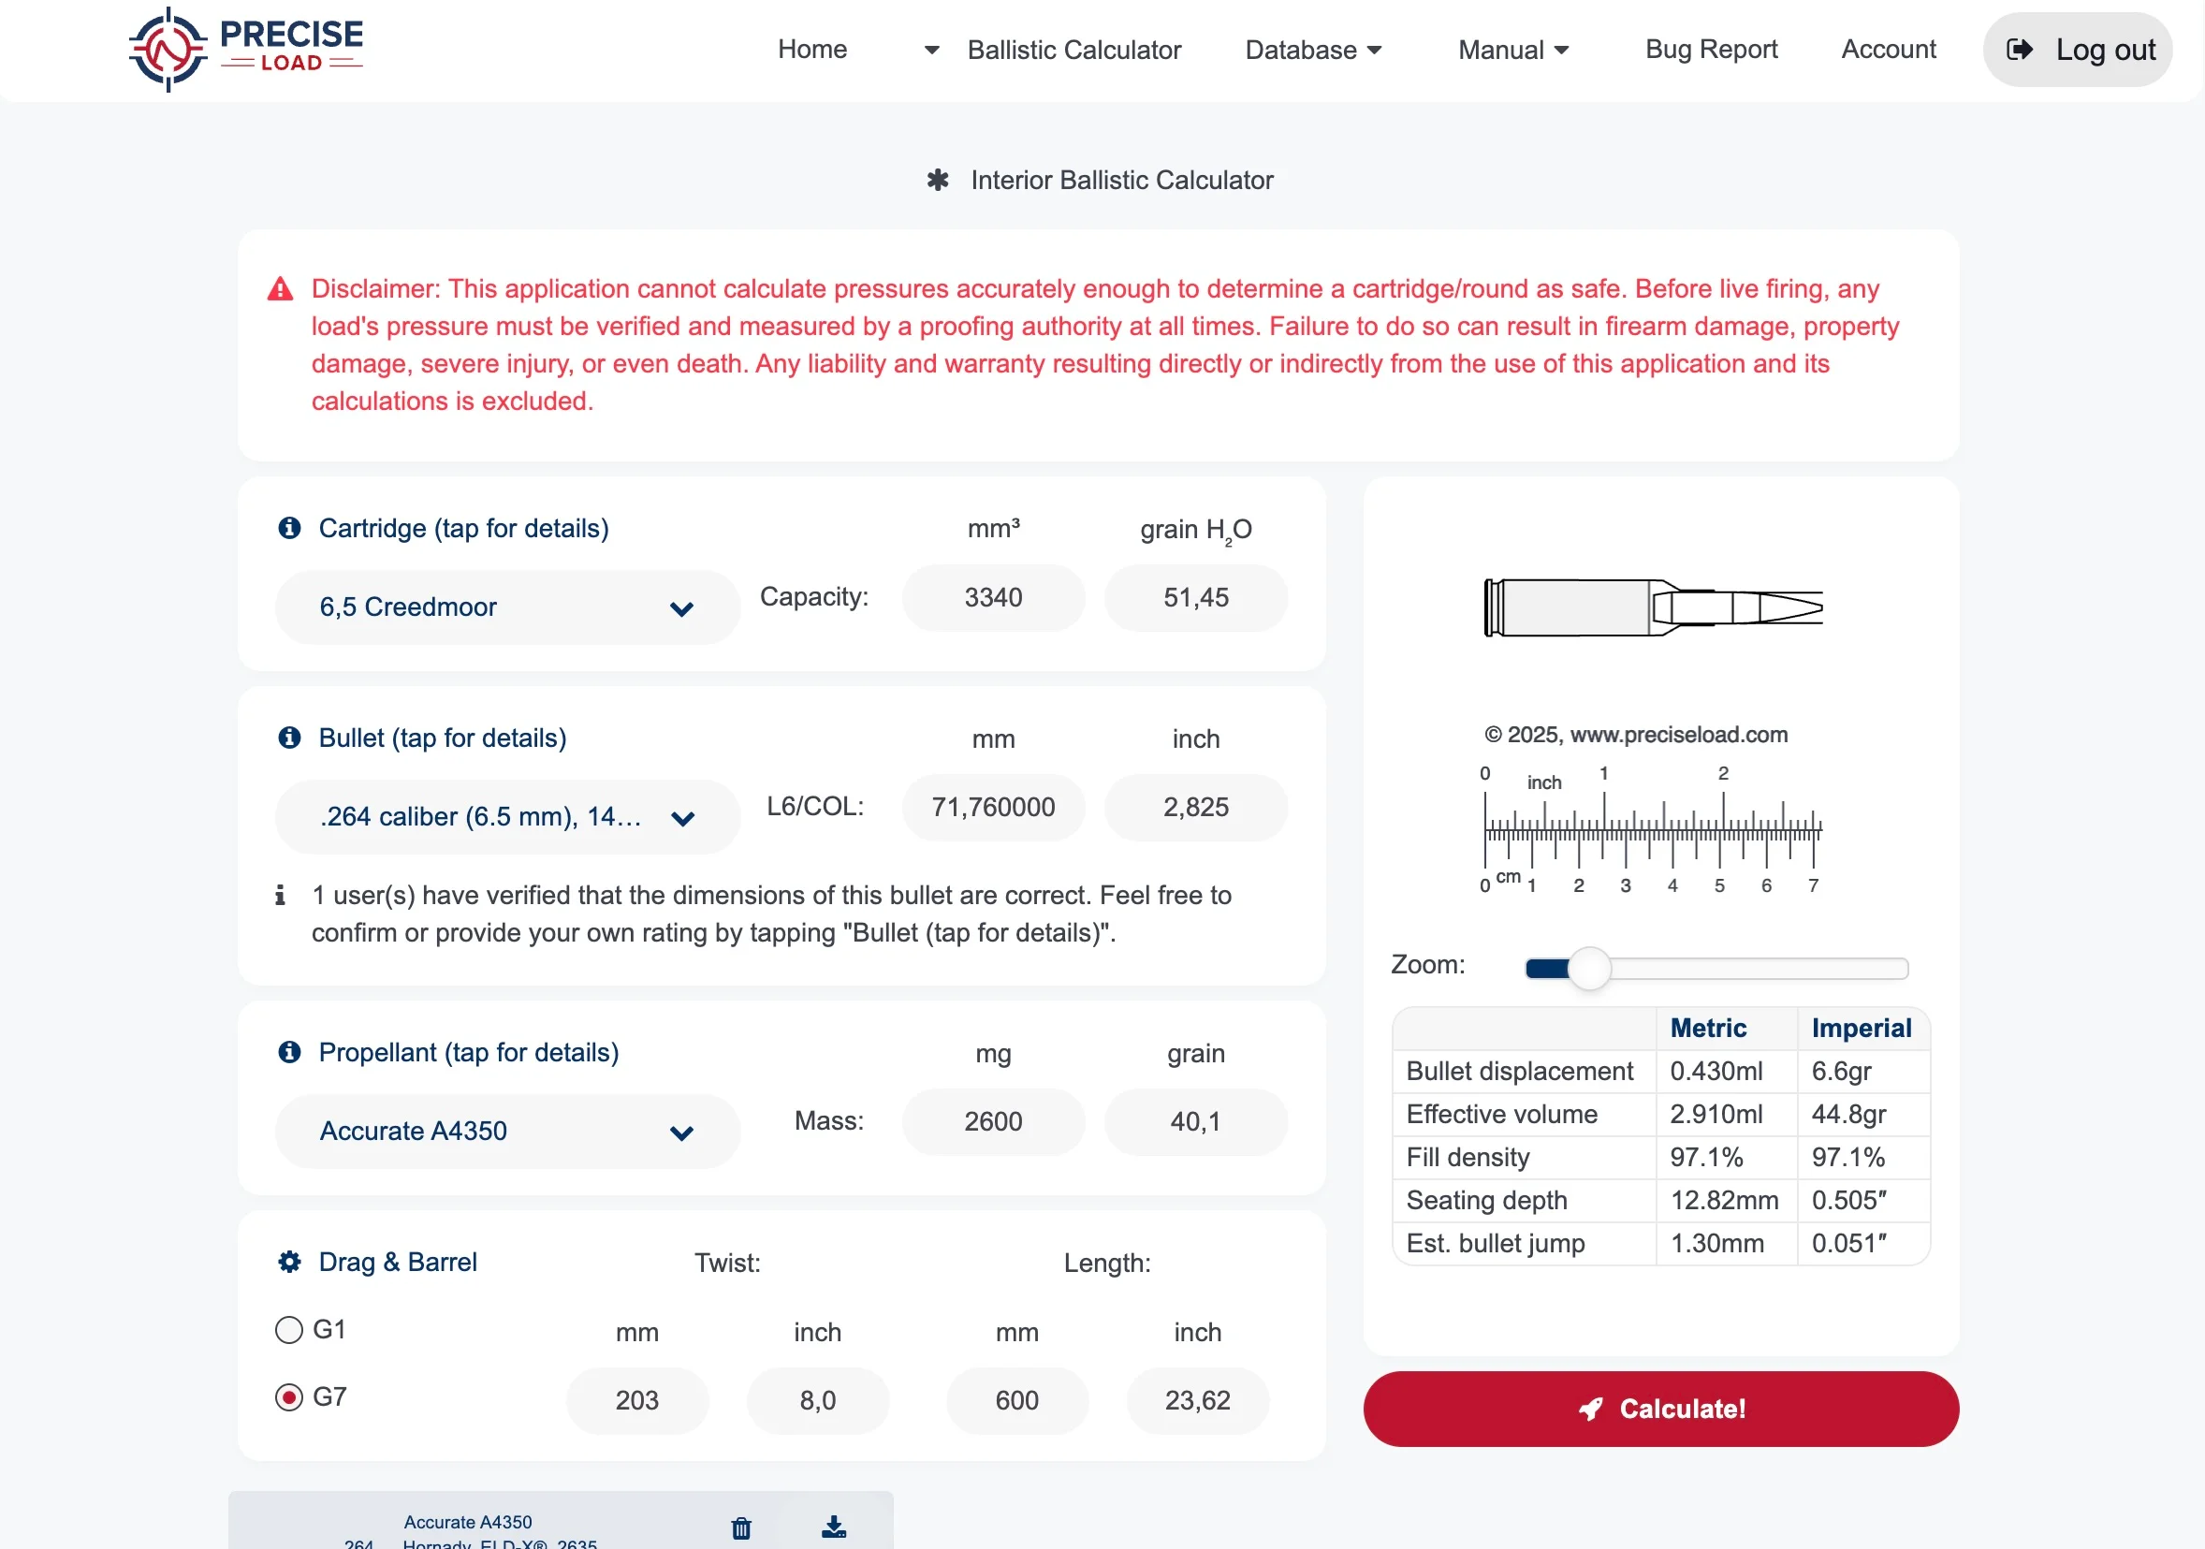Click the COL inch field 2,825
2205x1549 pixels.
pos(1197,807)
